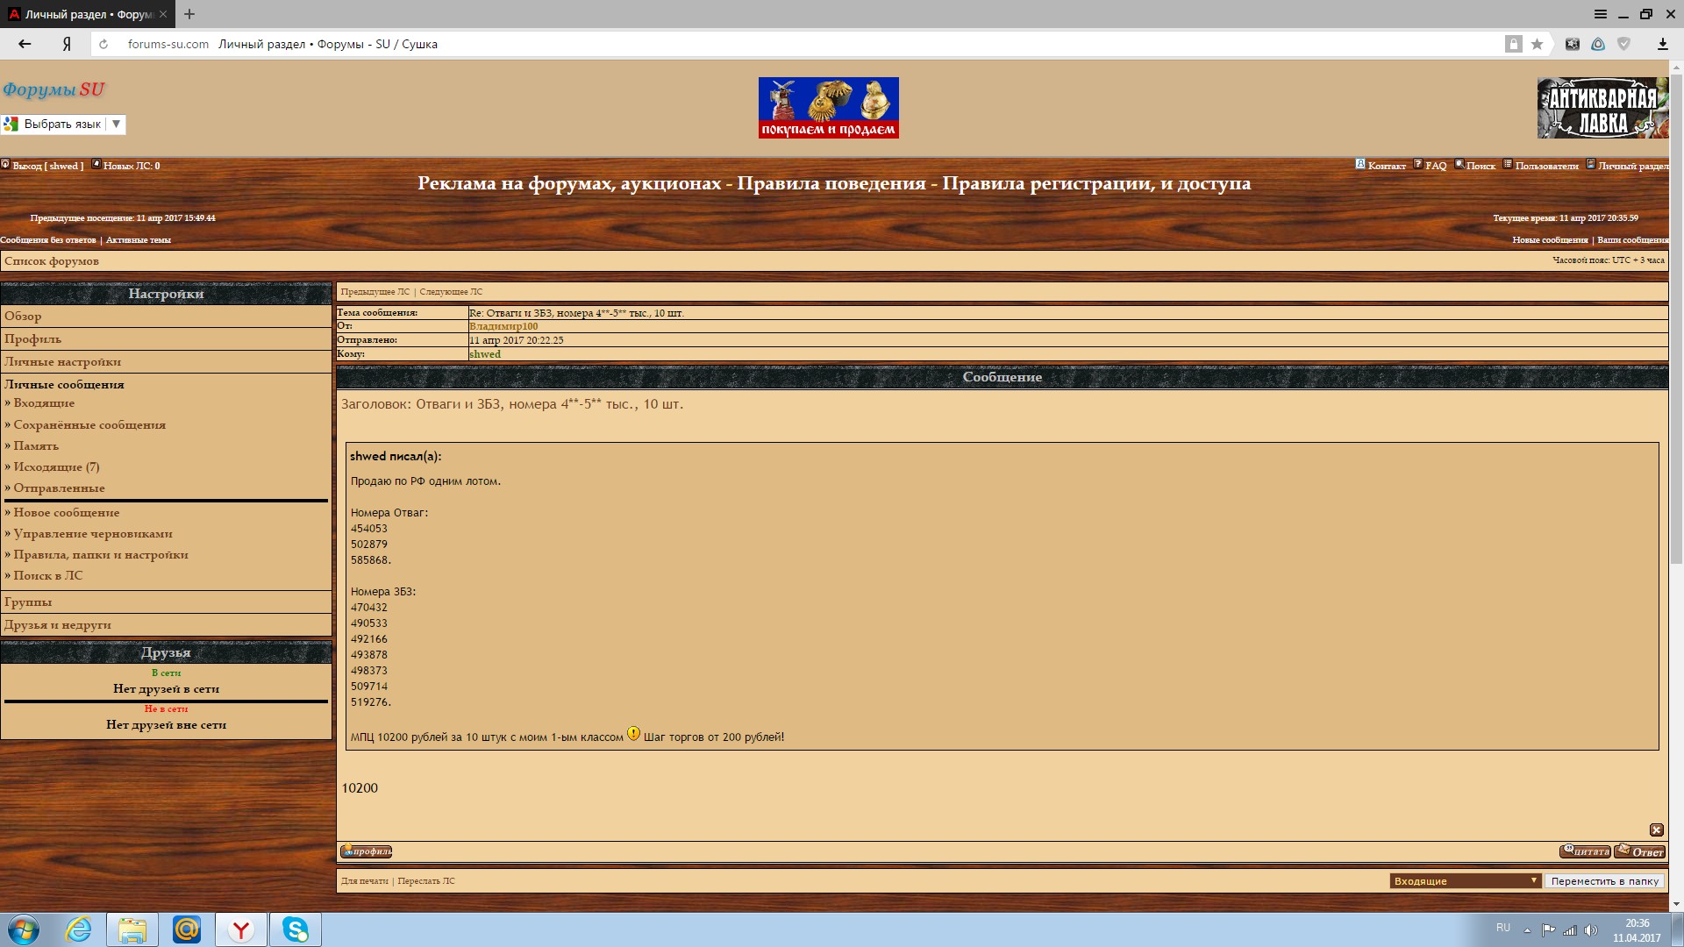Quote the message with Цитата button
The image size is (1684, 947).
coord(1585,851)
